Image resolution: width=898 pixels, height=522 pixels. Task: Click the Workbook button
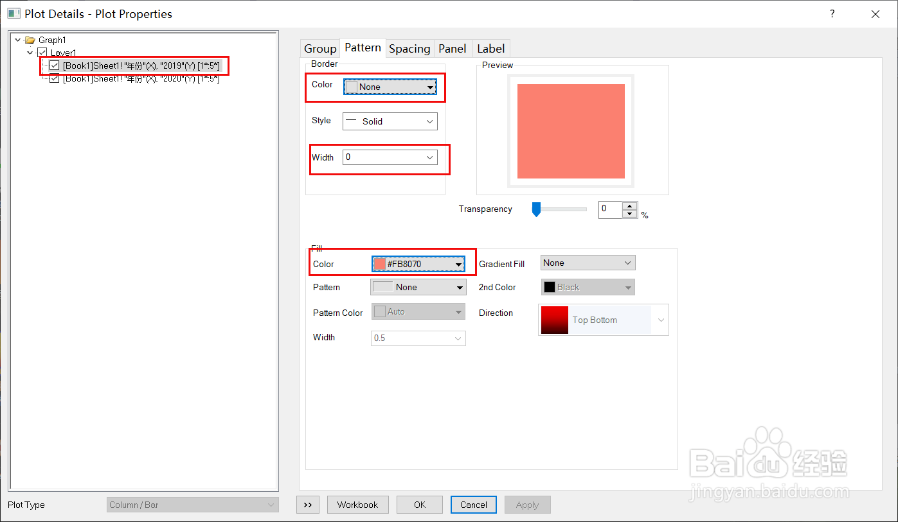click(358, 505)
